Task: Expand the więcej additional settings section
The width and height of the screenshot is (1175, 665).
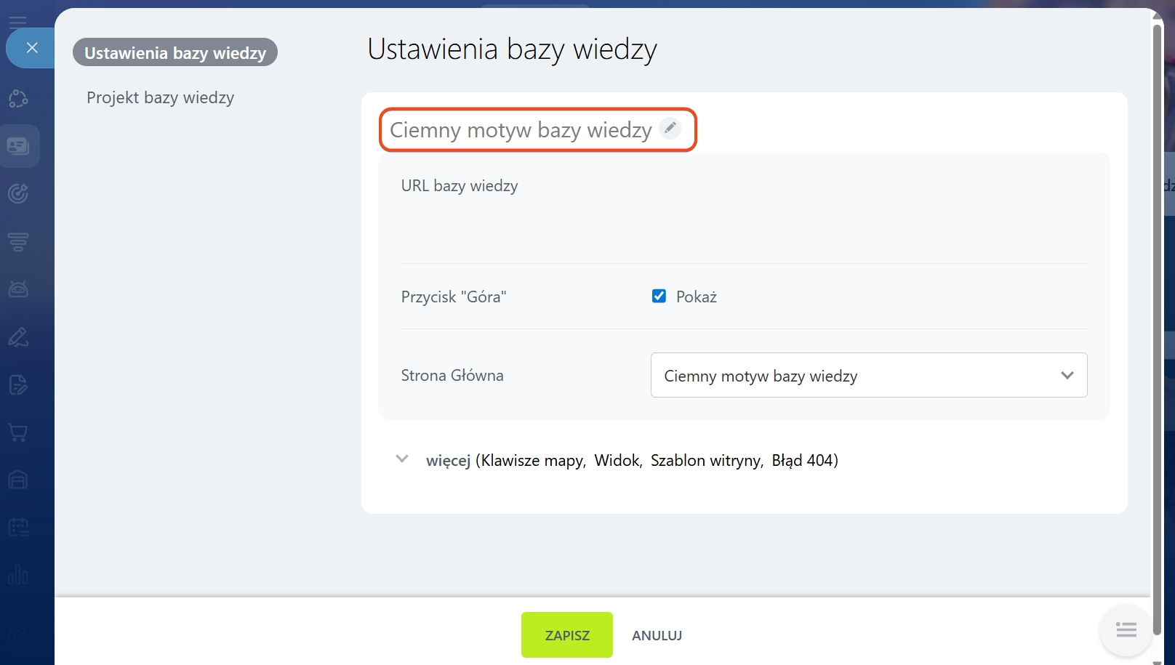Action: point(402,459)
